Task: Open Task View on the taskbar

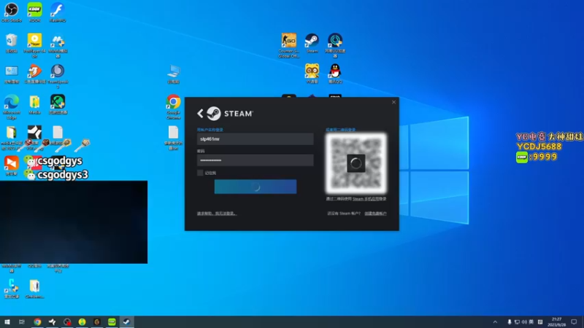Action: coord(22,322)
